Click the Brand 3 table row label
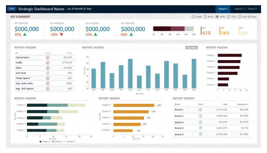 coord(179,122)
